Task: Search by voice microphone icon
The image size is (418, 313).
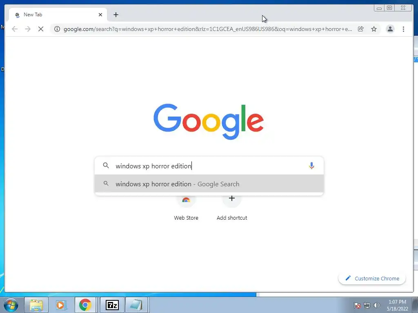Action: coord(311,166)
